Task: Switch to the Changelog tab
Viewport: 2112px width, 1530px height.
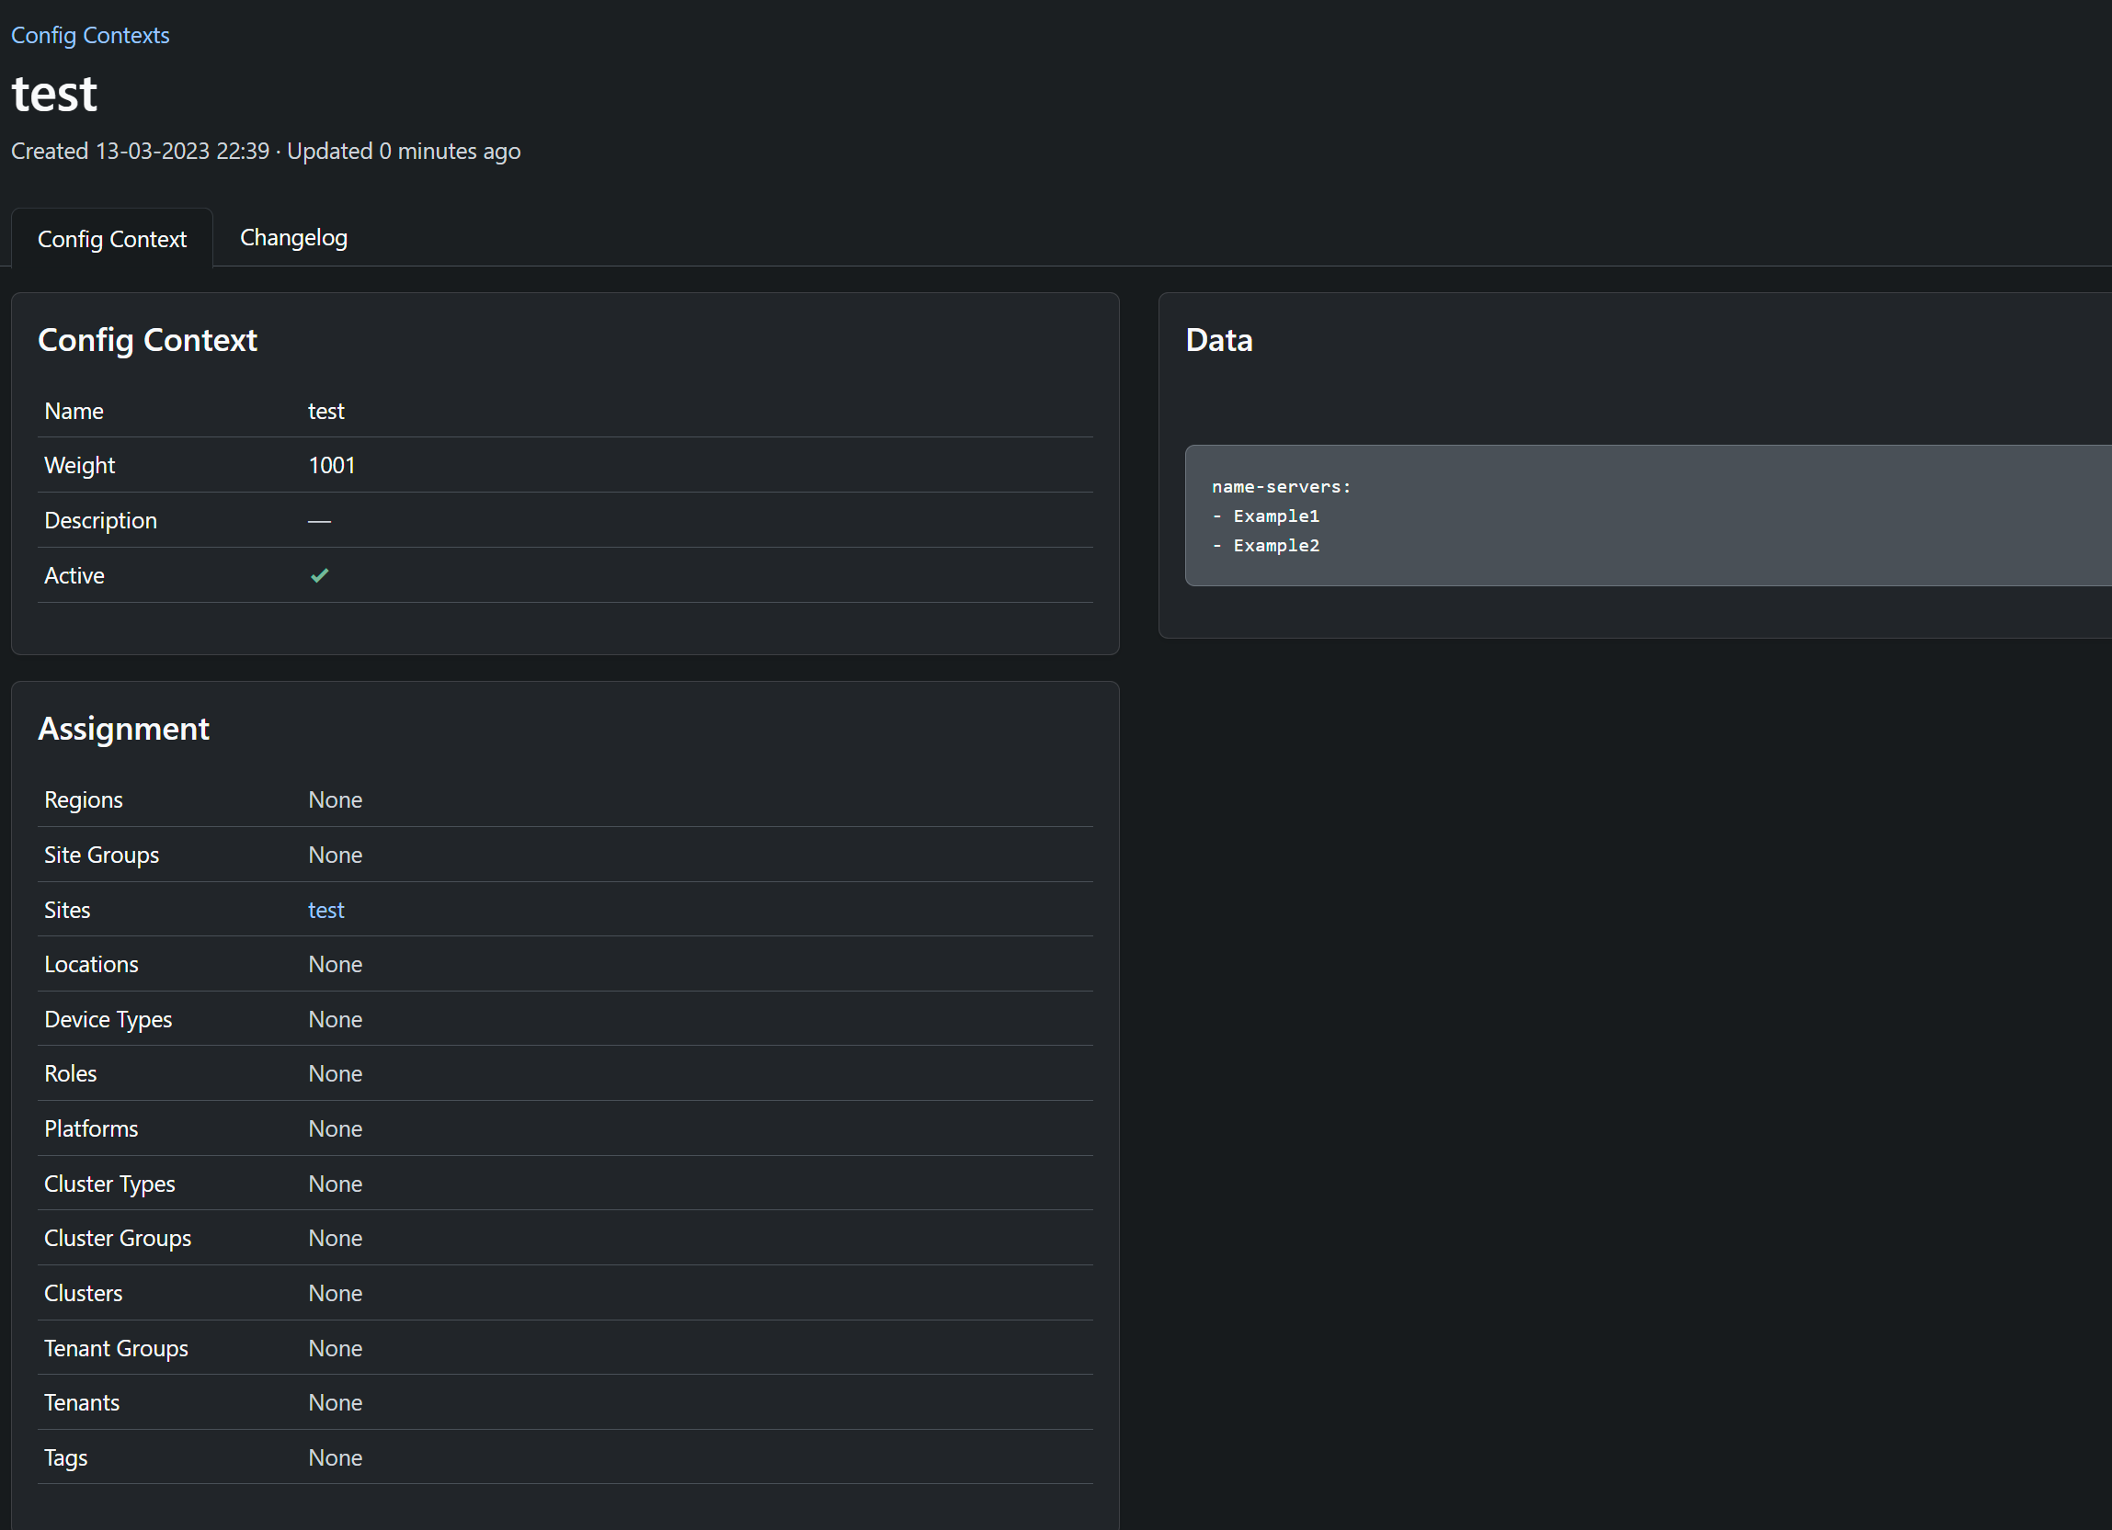Action: (x=292, y=237)
